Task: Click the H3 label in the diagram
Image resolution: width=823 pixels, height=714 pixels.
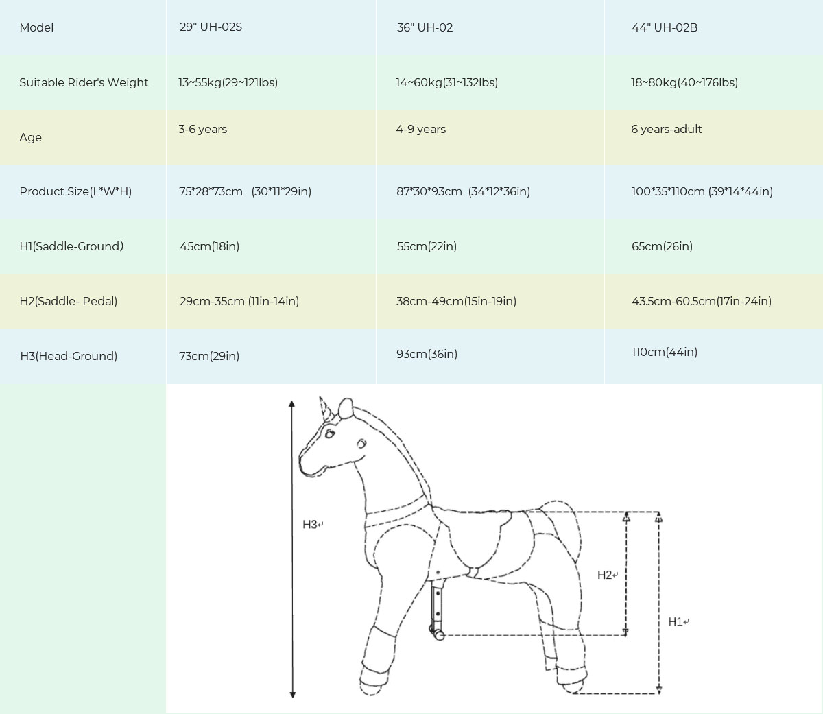Action: click(x=311, y=525)
